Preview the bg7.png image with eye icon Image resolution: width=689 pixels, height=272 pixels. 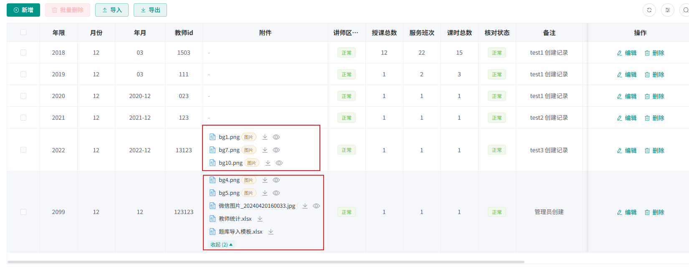pos(276,150)
